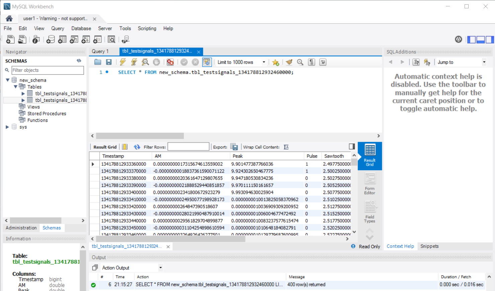The width and height of the screenshot is (495, 291).
Task: Open the home screen tab icon
Action: pyautogui.click(x=9, y=18)
